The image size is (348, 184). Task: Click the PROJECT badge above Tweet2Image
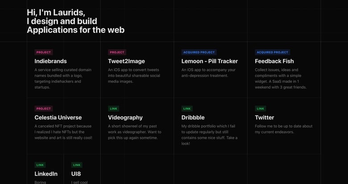click(x=117, y=52)
